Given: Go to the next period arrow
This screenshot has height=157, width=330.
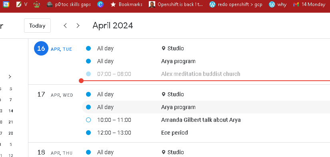Looking at the screenshot, I should point(78,26).
